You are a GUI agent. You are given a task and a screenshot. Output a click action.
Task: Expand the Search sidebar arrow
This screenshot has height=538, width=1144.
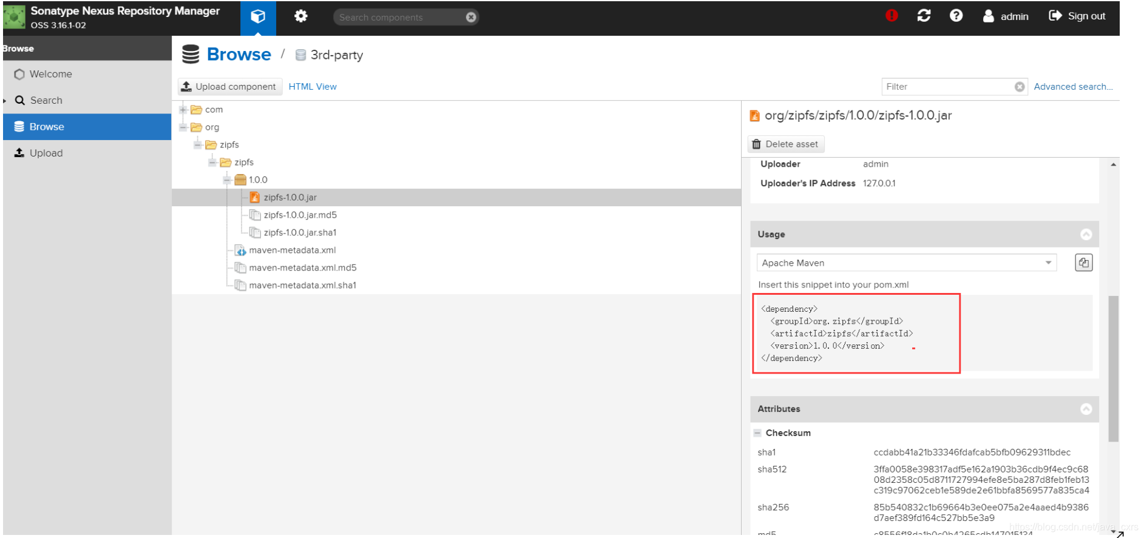5,101
